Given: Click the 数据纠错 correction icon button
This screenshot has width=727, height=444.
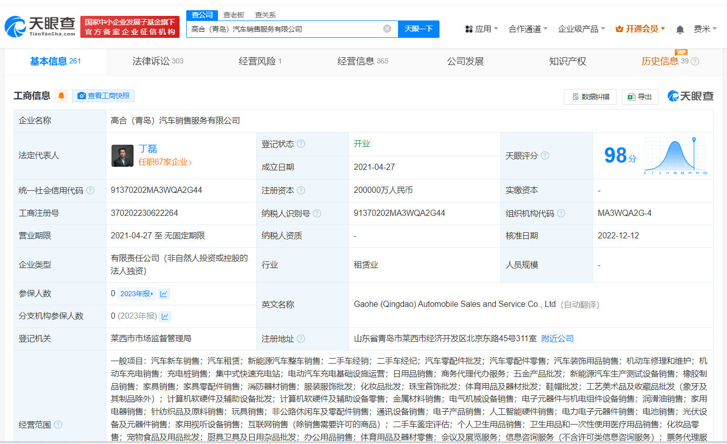Looking at the screenshot, I should [x=576, y=97].
